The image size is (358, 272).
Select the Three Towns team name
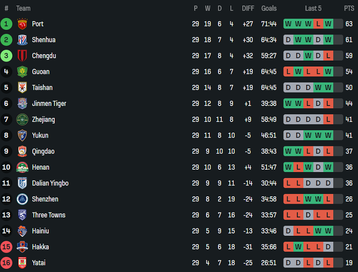pyautogui.click(x=49, y=215)
